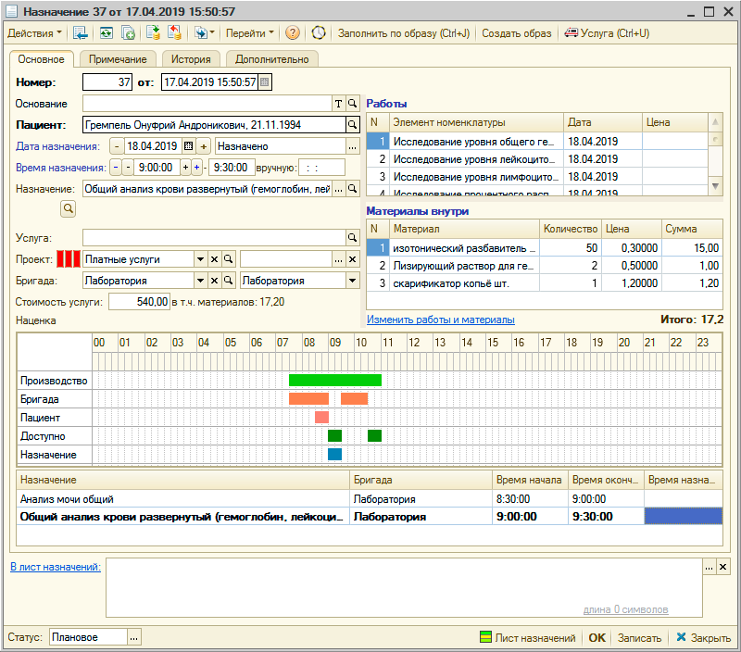Switch to the История tab
Image resolution: width=741 pixels, height=652 pixels.
[190, 58]
